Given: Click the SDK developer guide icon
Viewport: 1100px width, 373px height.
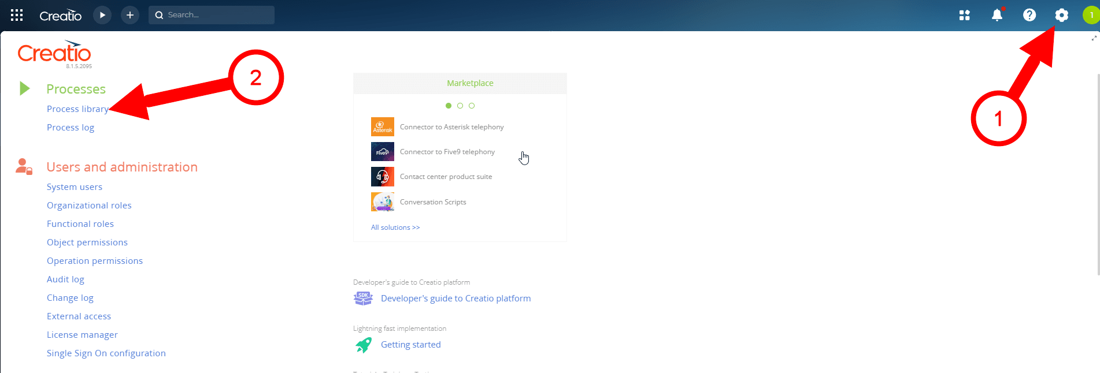Looking at the screenshot, I should point(363,299).
